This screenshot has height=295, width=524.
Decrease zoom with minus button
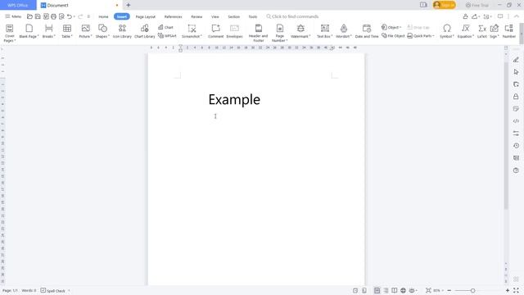[449, 291]
